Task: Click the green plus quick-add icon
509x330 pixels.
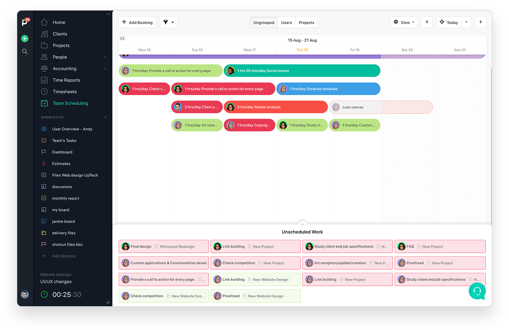Action: (x=25, y=39)
